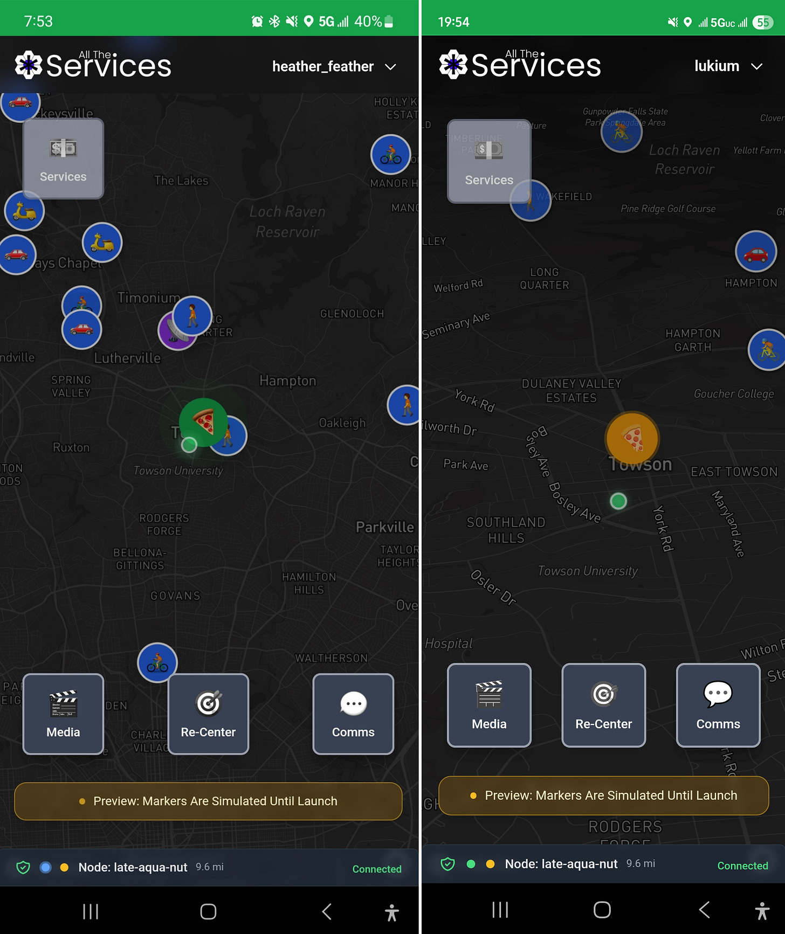The width and height of the screenshot is (785, 934).
Task: Open Services panel on heather_feather screen
Action: click(x=63, y=159)
